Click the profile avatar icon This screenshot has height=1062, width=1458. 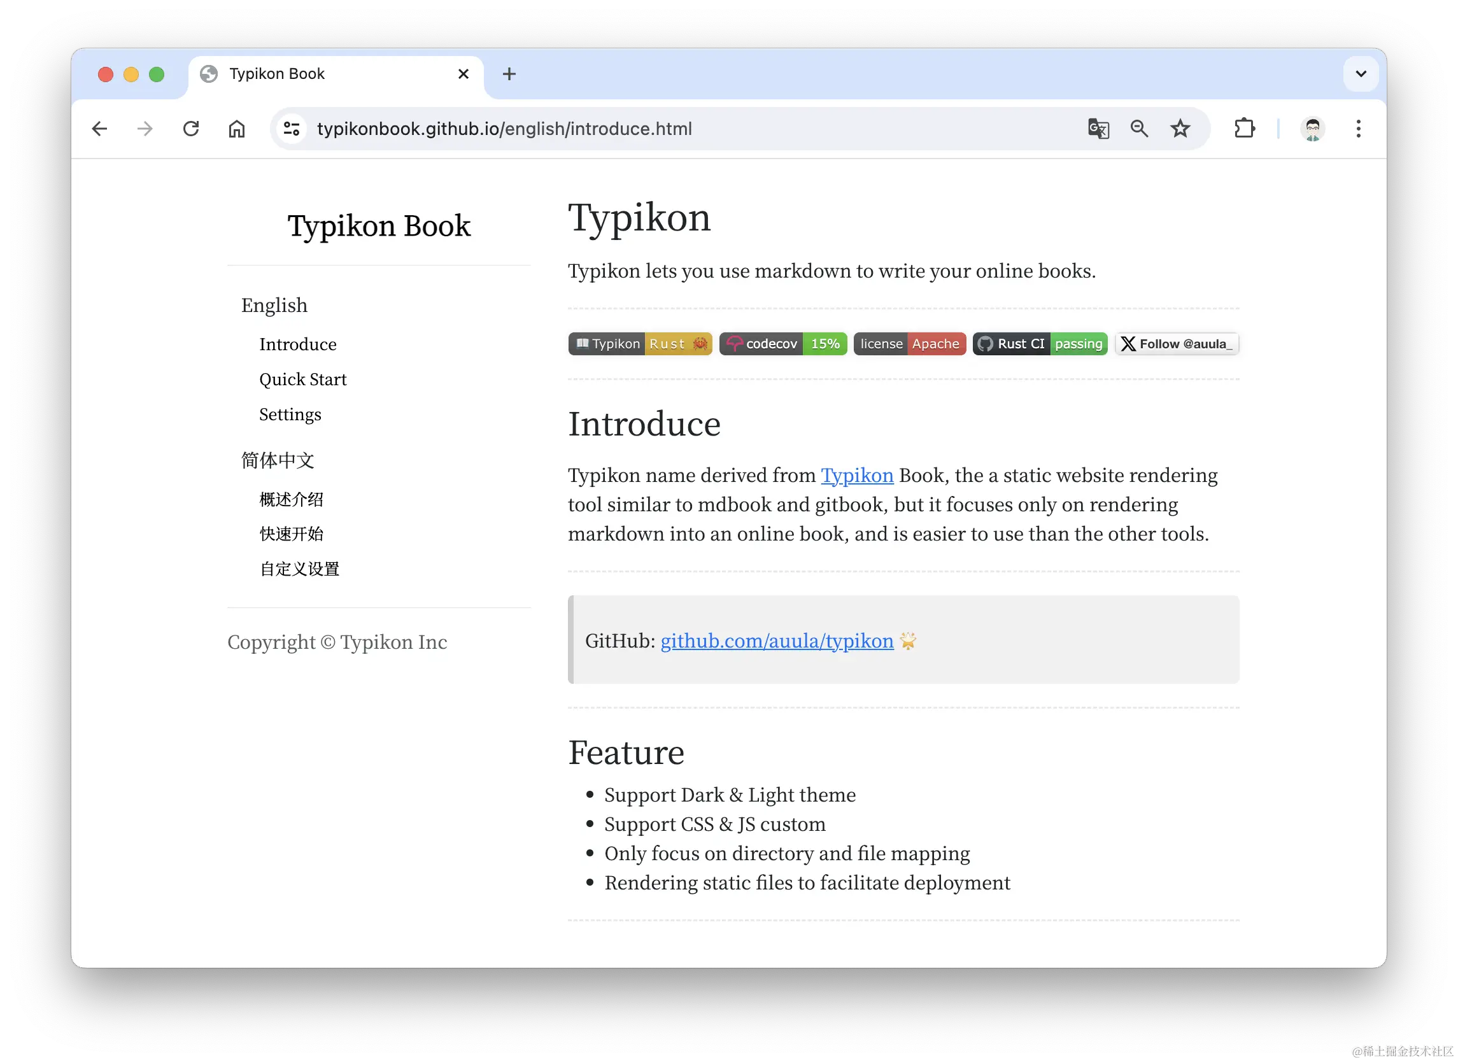1312,129
